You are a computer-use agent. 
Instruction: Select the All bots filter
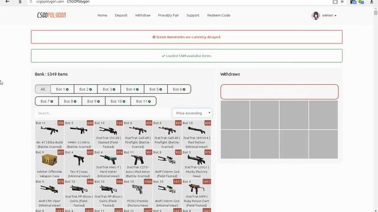point(43,89)
